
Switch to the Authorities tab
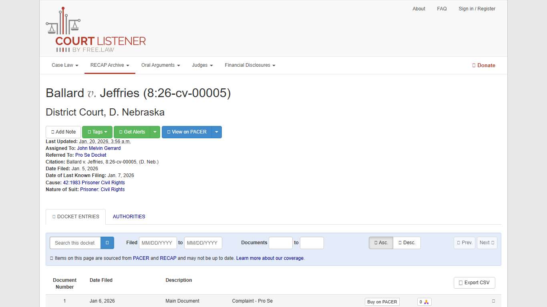click(x=129, y=217)
